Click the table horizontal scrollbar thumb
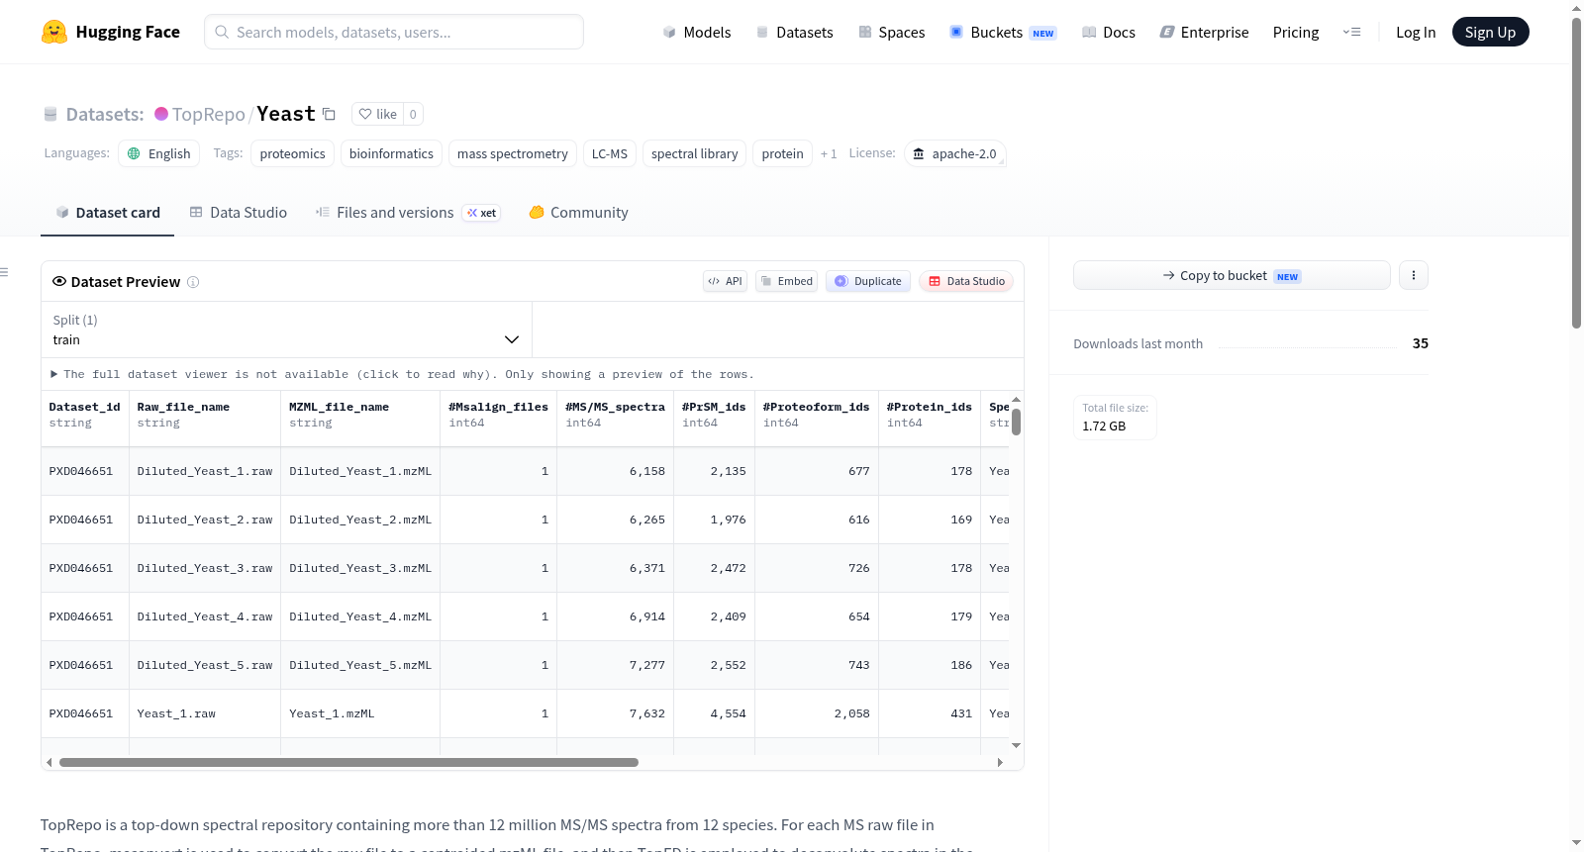This screenshot has width=1584, height=852. (x=348, y=762)
